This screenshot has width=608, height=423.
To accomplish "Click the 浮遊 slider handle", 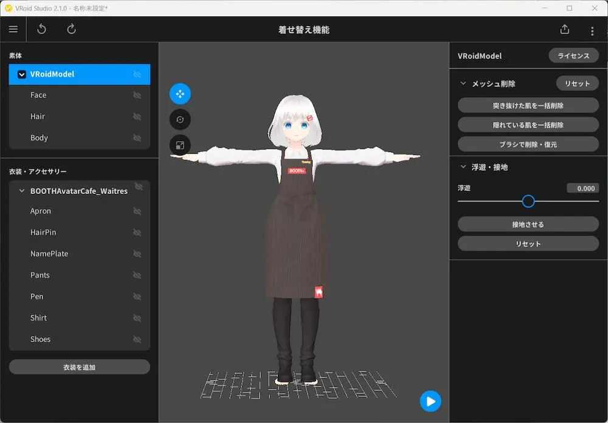I will click(528, 201).
